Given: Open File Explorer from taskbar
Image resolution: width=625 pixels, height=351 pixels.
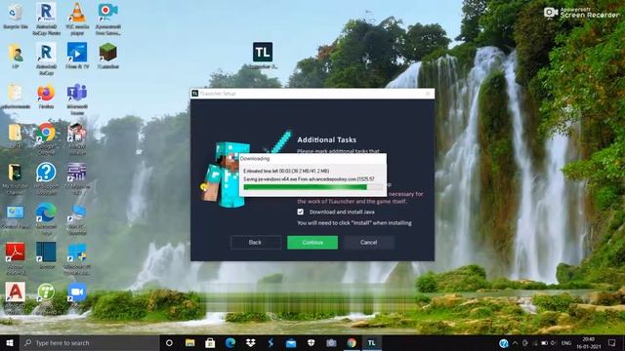Looking at the screenshot, I should [190, 342].
